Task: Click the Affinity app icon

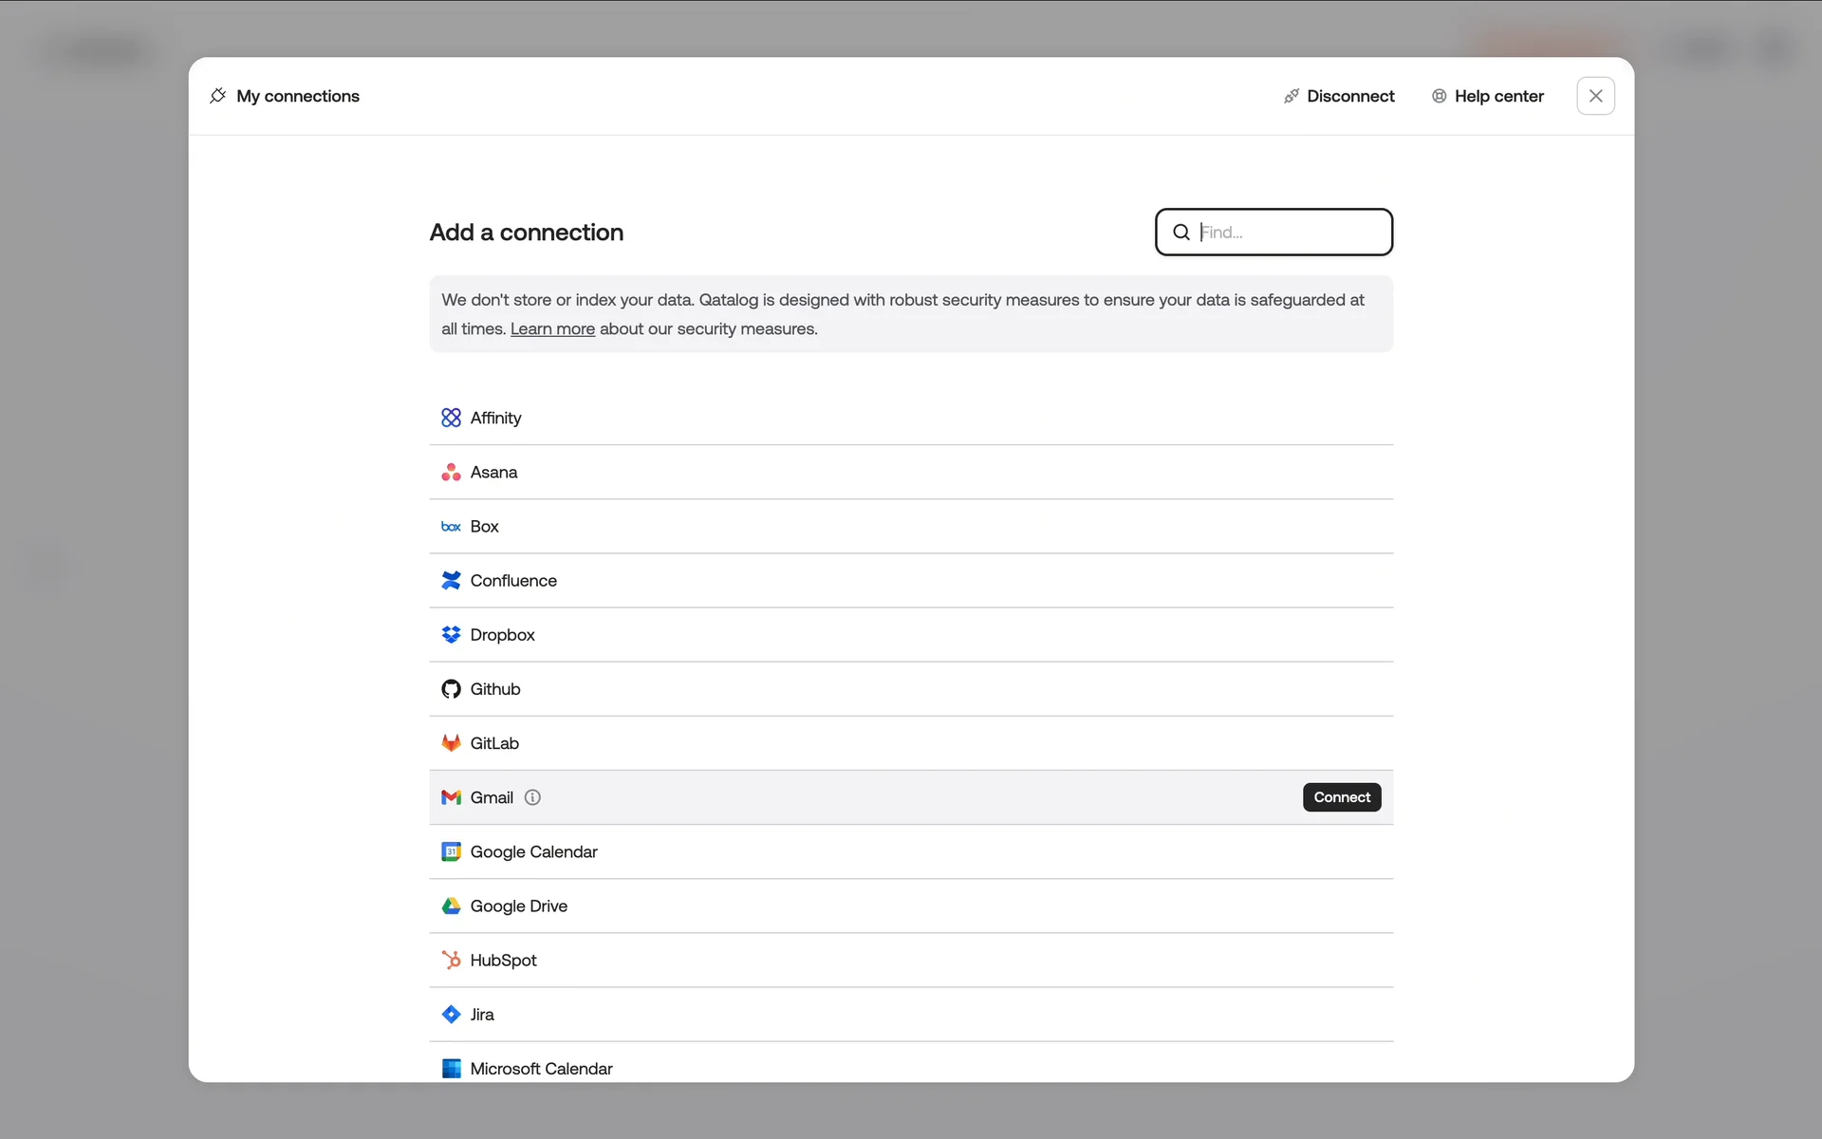Action: (x=451, y=418)
